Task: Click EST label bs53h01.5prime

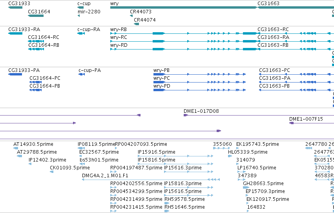Action: 99,160
